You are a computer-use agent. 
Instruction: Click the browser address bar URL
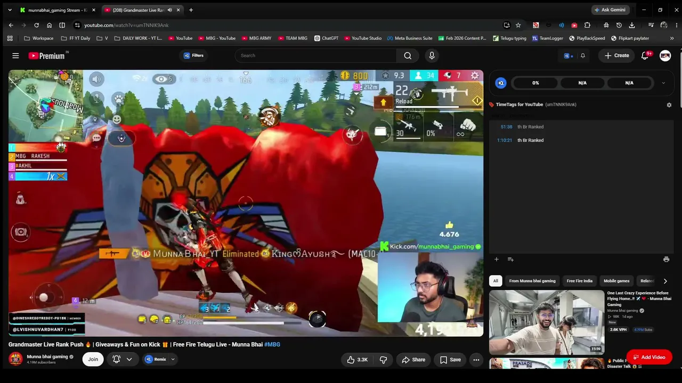point(126,25)
